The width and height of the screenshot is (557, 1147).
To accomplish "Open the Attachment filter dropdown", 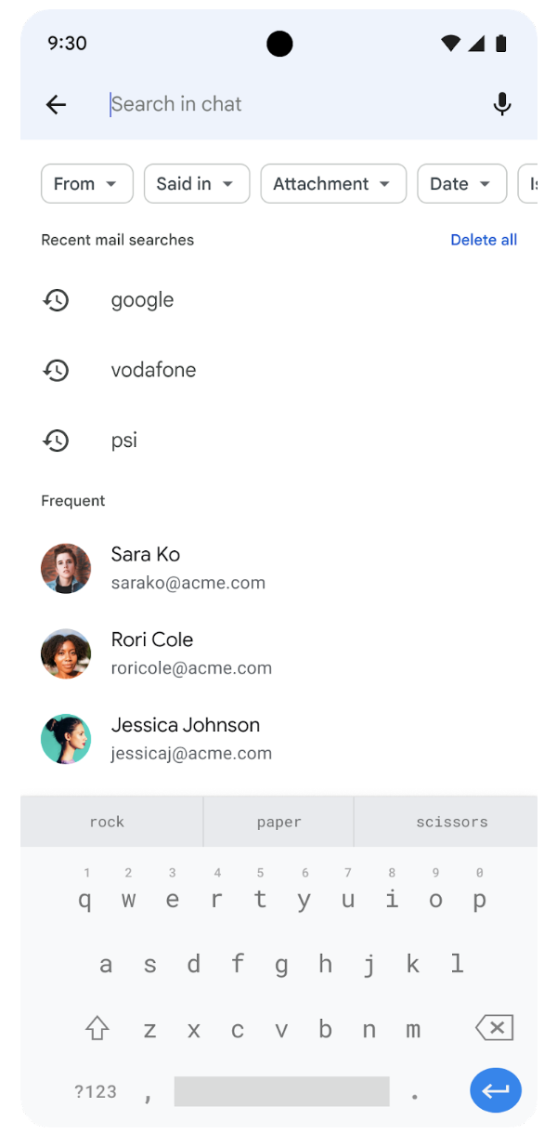I will point(332,184).
